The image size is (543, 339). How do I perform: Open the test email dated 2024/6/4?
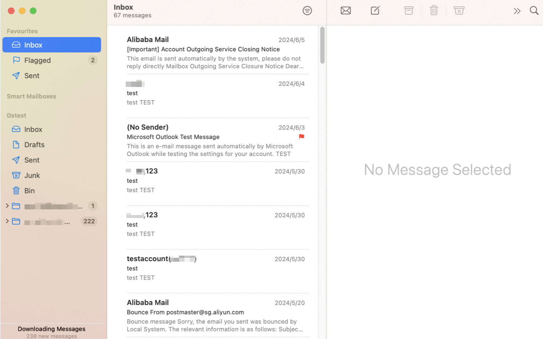point(216,96)
